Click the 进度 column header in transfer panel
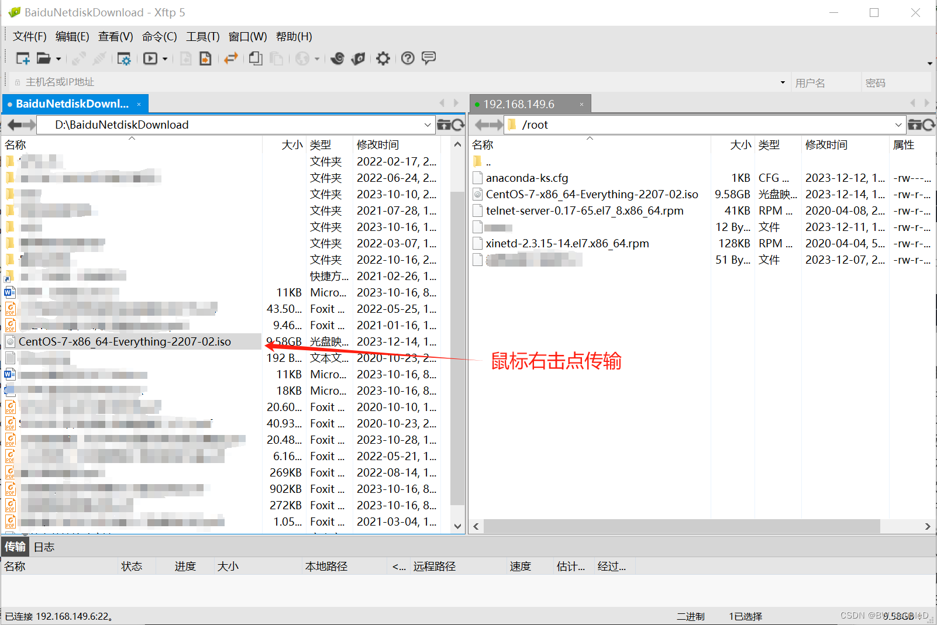Screen dimensions: 937x625 pyautogui.click(x=185, y=566)
